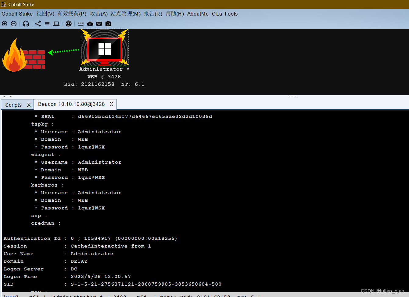Click the pane splitter collapse arrows
The image size is (409, 297).
(x=8, y=97)
